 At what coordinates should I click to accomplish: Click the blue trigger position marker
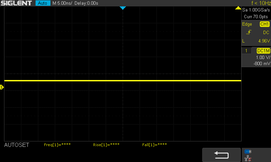[x=123, y=8]
